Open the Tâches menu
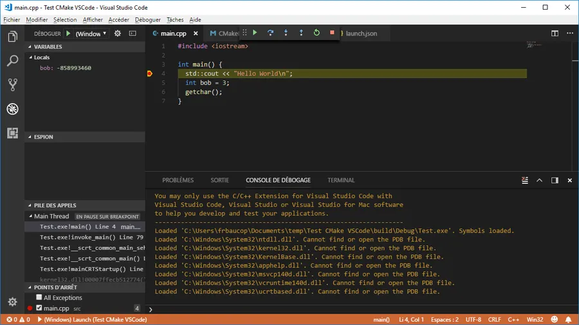The width and height of the screenshot is (579, 325). (x=175, y=19)
